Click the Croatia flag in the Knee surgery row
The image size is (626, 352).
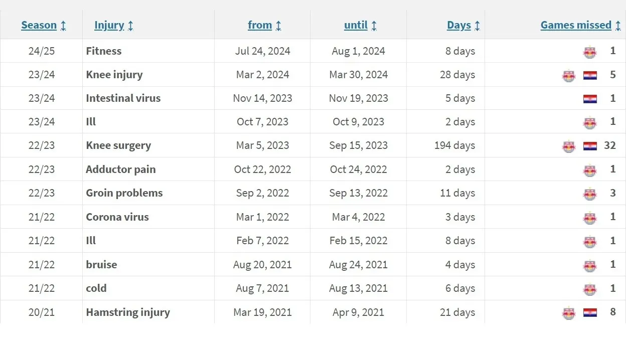[590, 146]
